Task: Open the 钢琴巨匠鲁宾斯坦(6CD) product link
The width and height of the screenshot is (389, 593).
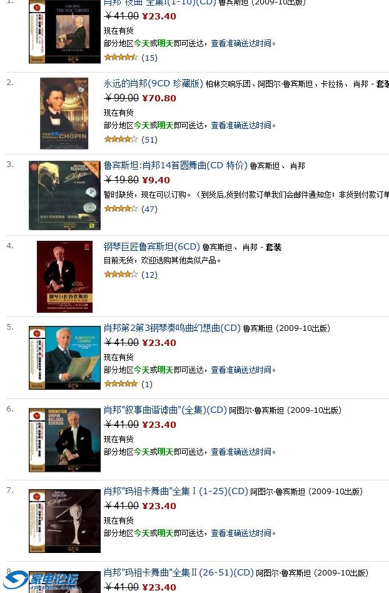Action: coord(151,246)
